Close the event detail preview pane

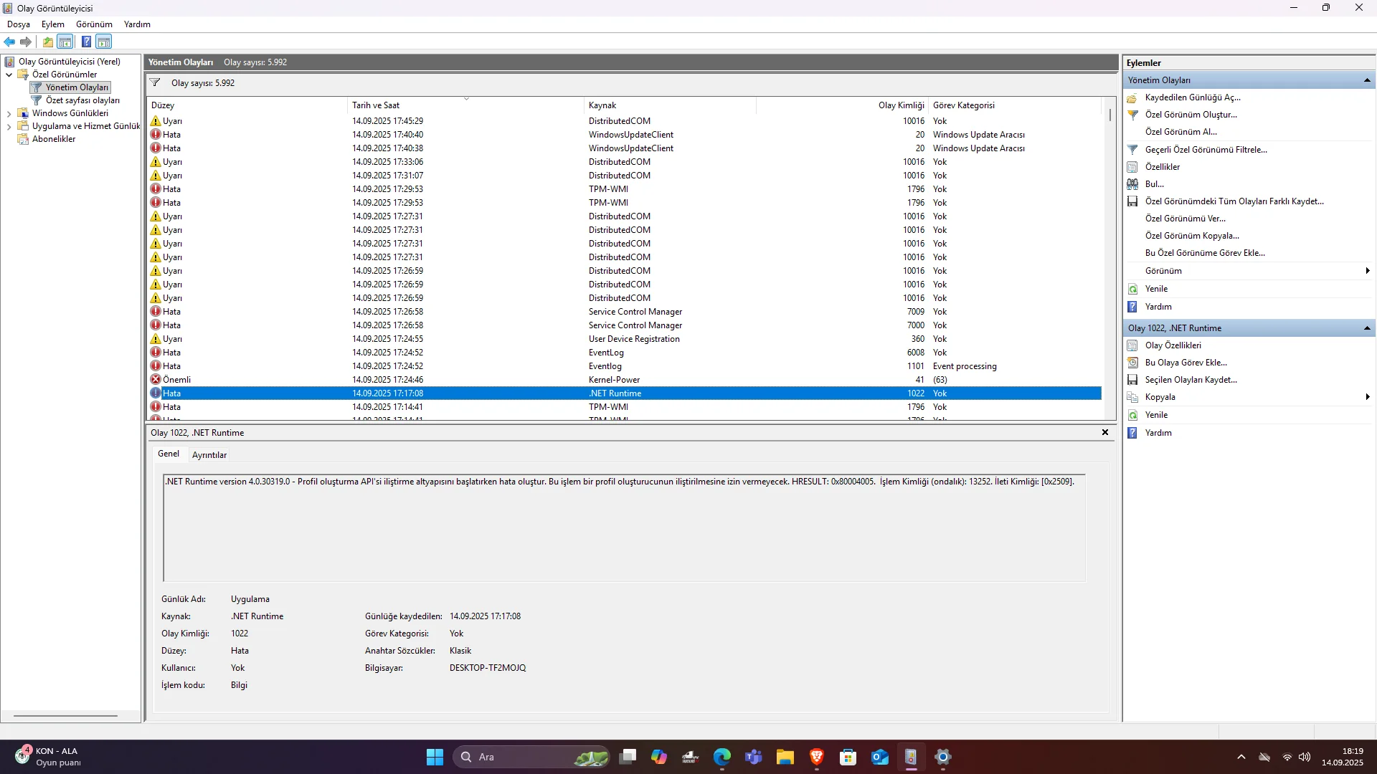coord(1104,432)
